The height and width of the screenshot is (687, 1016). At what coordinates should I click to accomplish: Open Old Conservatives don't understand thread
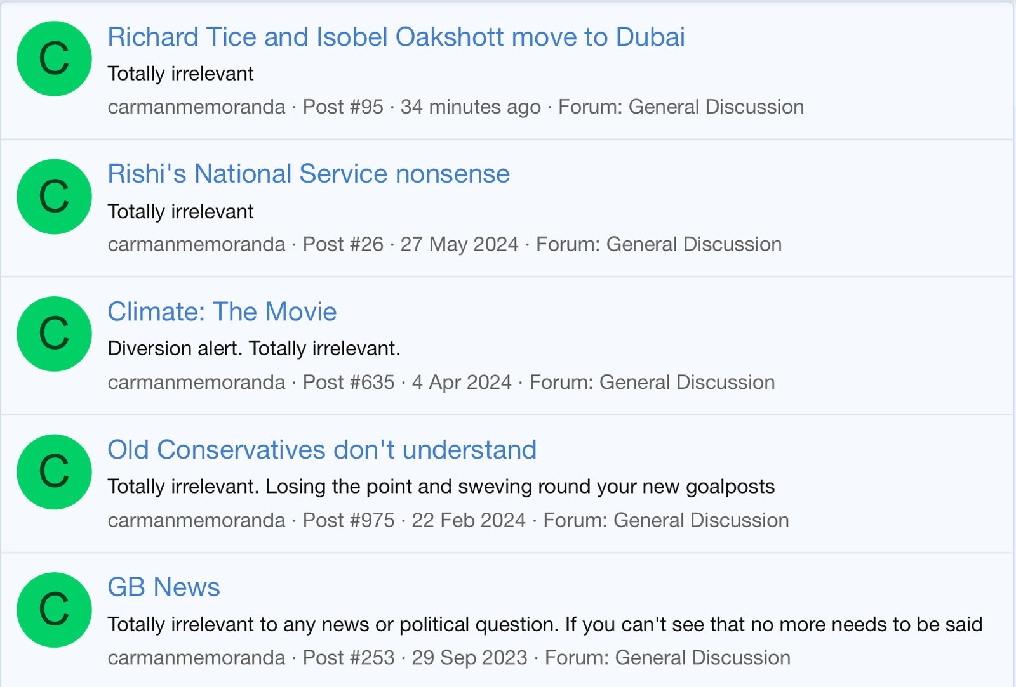tap(322, 450)
